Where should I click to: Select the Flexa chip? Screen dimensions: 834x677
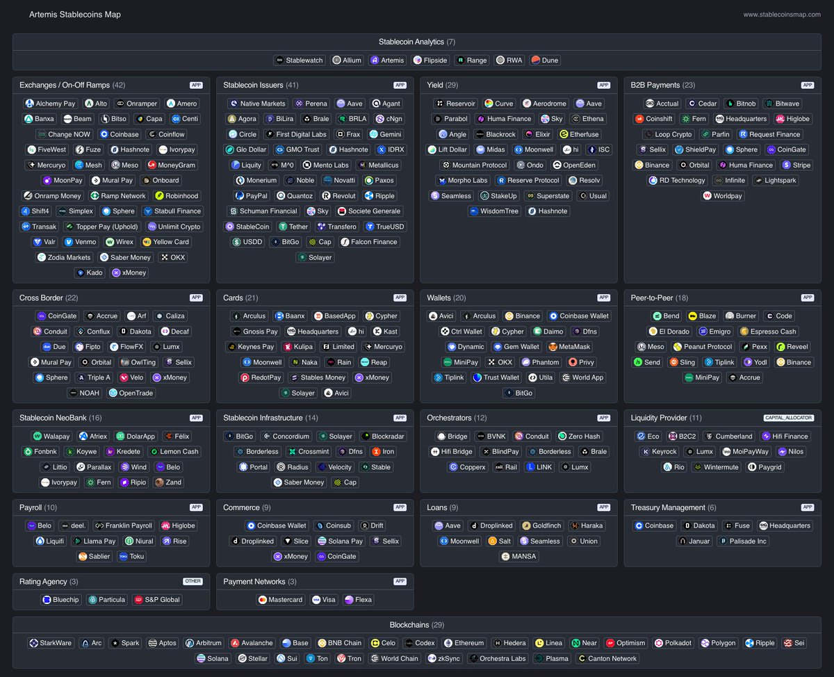pos(358,600)
